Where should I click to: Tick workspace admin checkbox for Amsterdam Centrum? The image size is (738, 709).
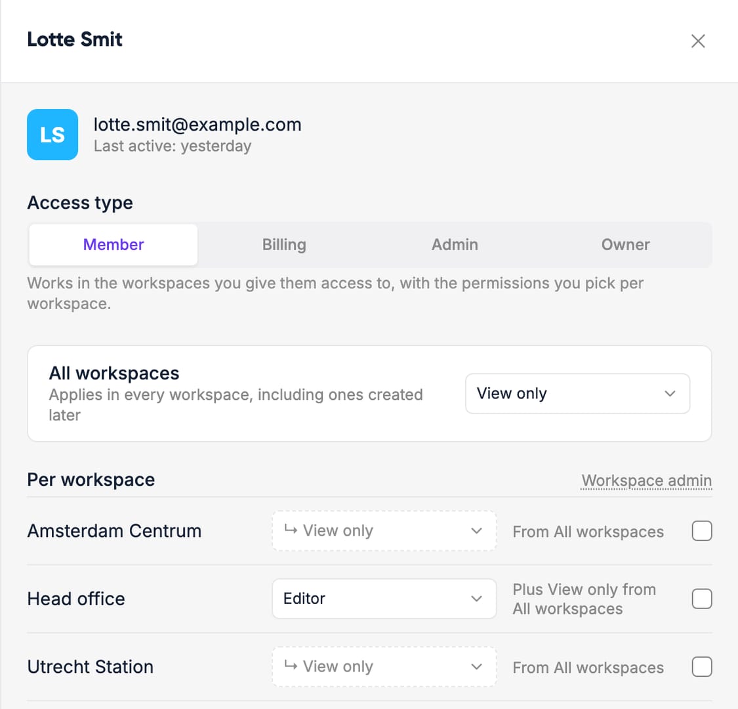702,531
